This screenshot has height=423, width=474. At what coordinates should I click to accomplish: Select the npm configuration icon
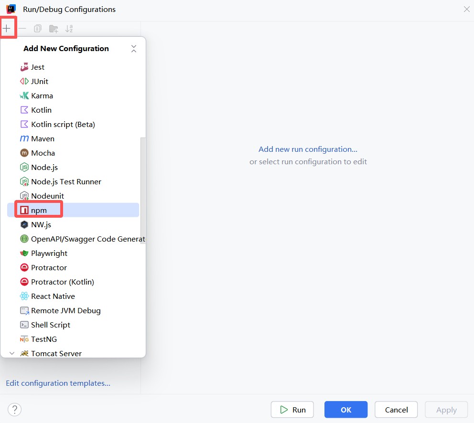(x=24, y=210)
